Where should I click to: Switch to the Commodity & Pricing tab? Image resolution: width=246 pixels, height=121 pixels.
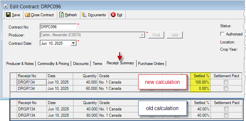53,64
